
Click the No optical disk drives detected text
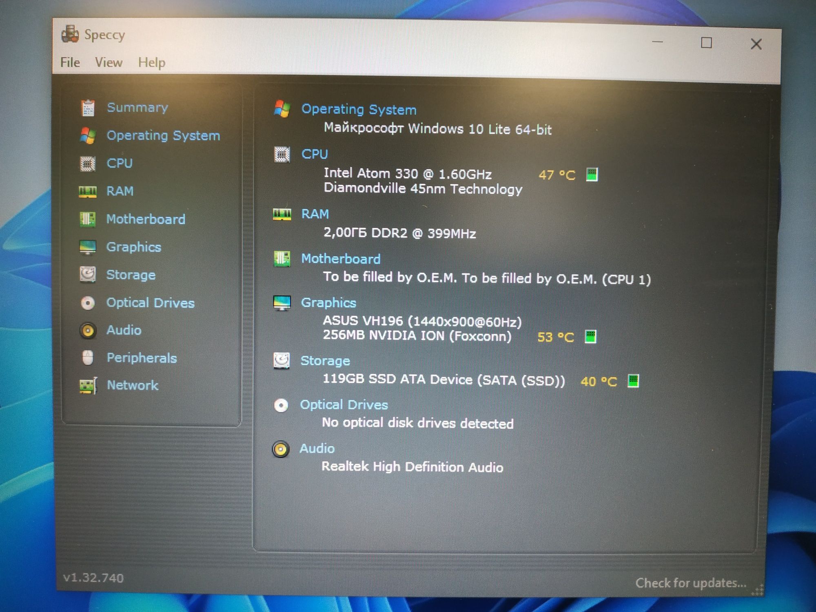[418, 423]
